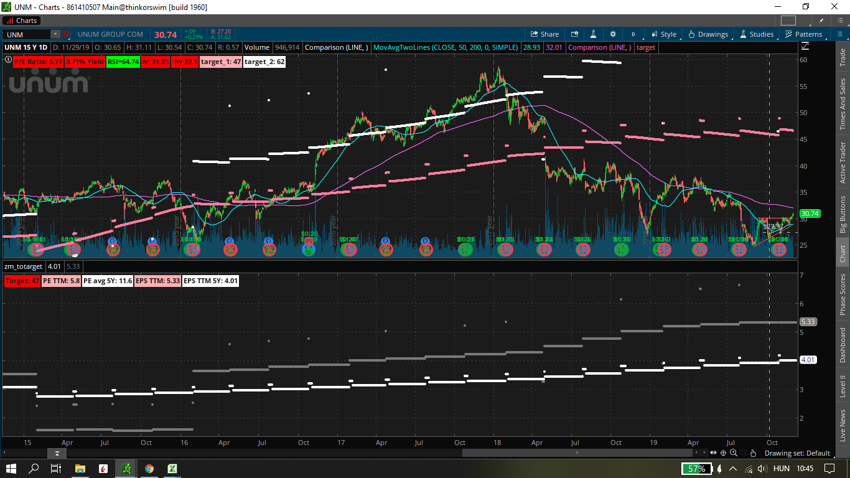Open the Phase Scores side tab
This screenshot has height=478, width=850.
point(843,294)
